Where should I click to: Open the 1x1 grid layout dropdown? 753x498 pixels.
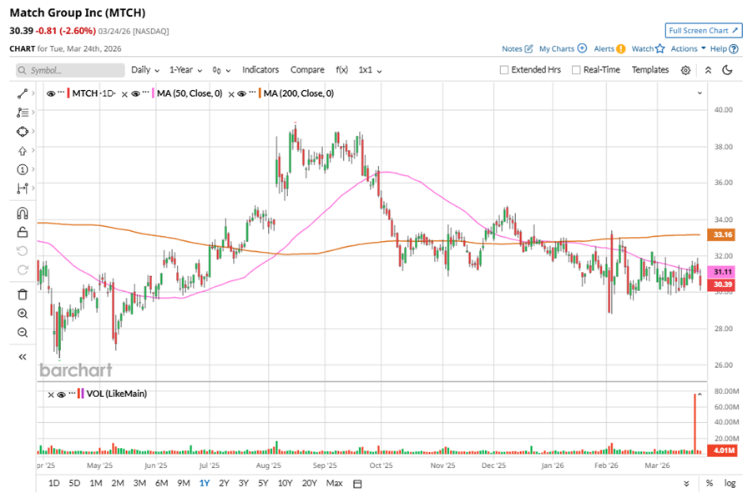pyautogui.click(x=370, y=70)
